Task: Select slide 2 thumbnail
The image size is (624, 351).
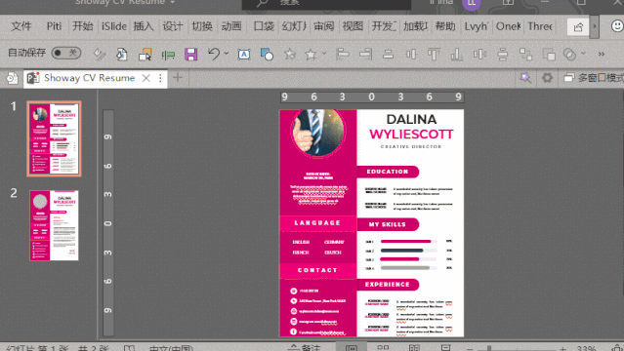Action: tap(54, 225)
